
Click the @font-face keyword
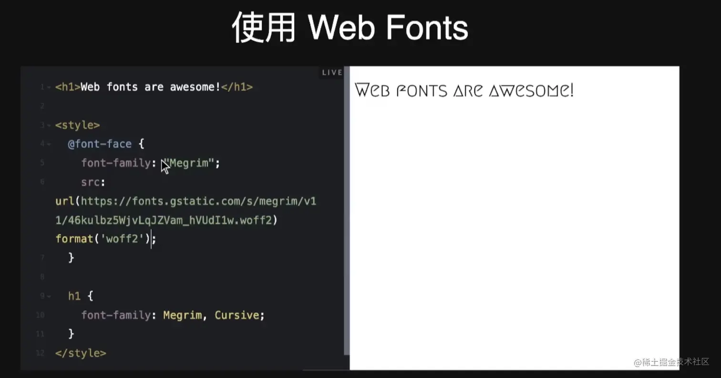pos(100,144)
